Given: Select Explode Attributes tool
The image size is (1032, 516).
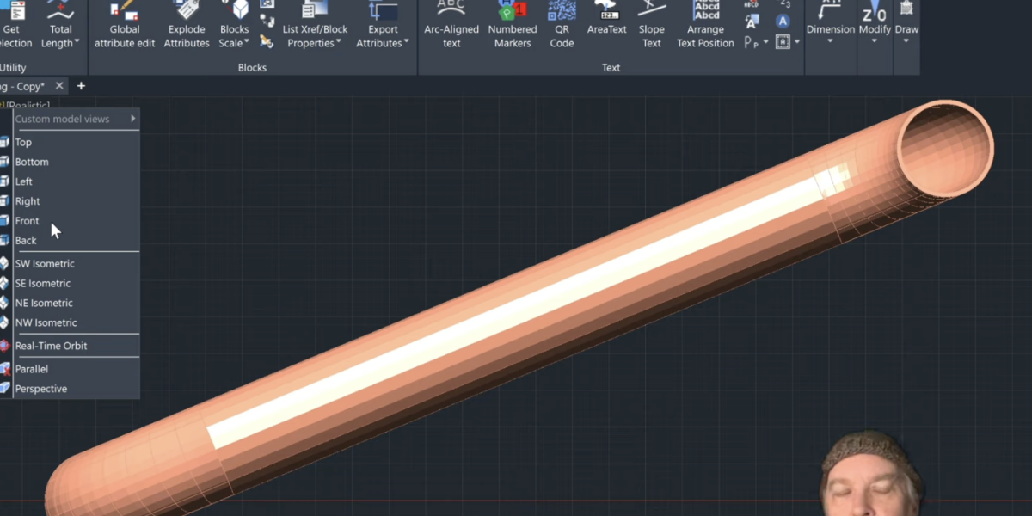Looking at the screenshot, I should click(187, 26).
